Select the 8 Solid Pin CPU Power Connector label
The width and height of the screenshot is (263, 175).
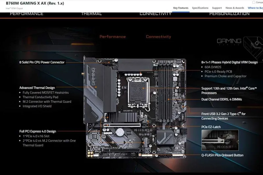42,62
